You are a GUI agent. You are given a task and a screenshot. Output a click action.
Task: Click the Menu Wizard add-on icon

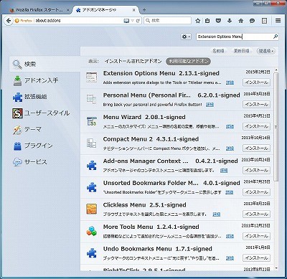(92, 121)
